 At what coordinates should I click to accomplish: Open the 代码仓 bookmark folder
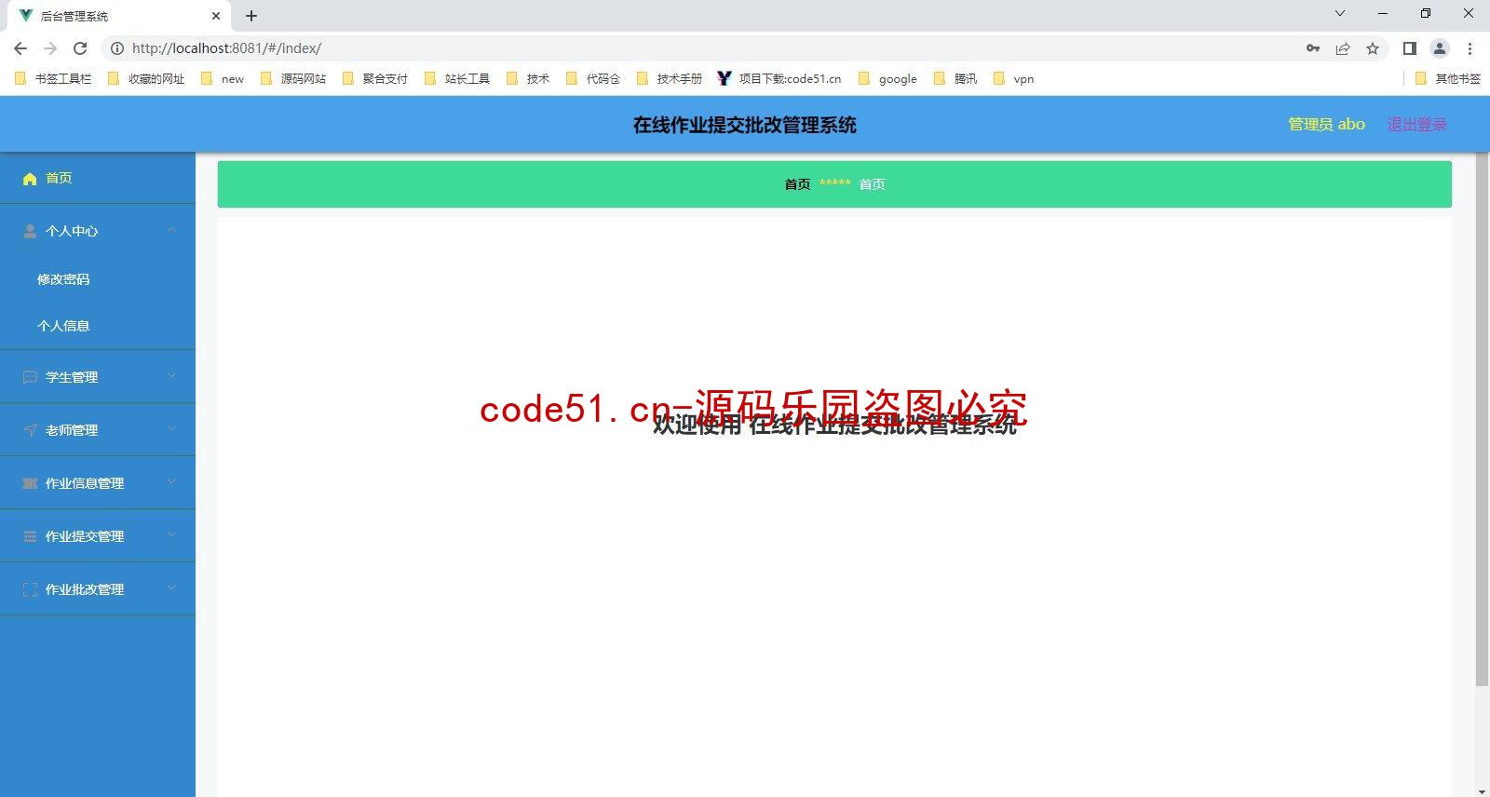(x=593, y=79)
